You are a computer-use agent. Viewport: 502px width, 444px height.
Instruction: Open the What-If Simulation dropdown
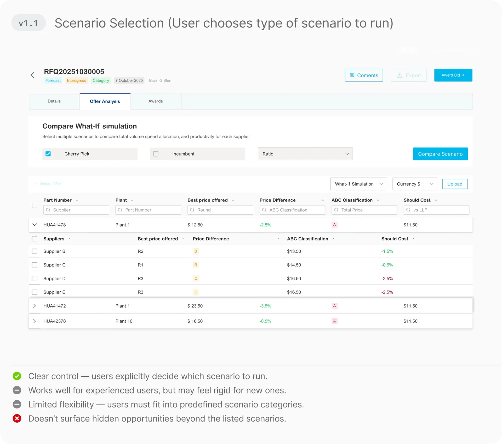[x=358, y=184]
